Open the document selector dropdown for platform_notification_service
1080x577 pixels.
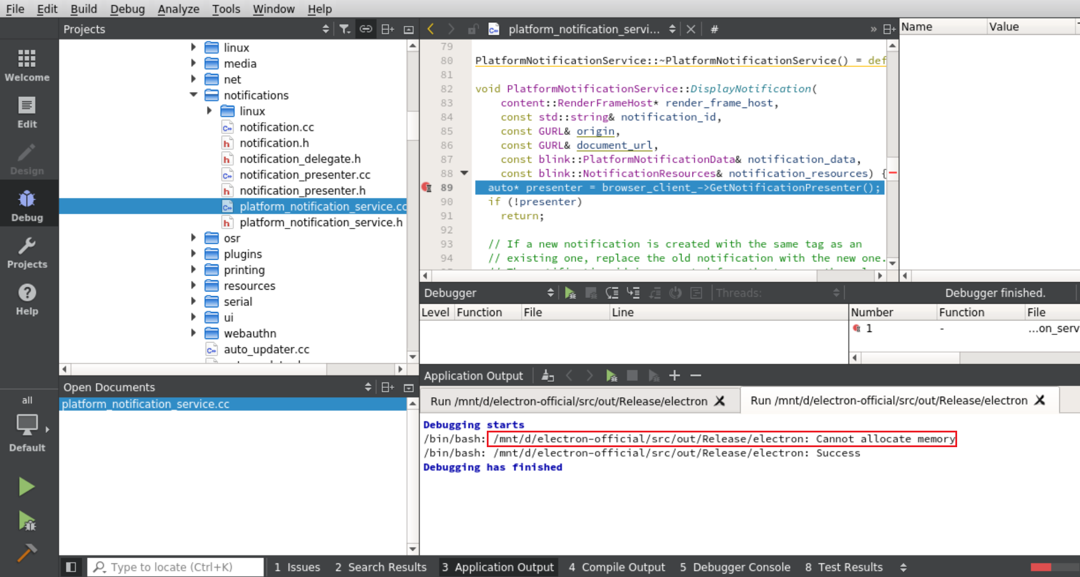pos(672,29)
